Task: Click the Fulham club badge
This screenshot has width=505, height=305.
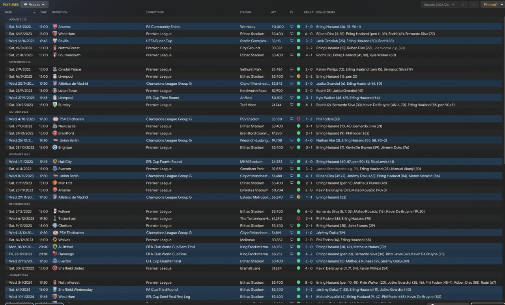Action: pyautogui.click(x=55, y=212)
